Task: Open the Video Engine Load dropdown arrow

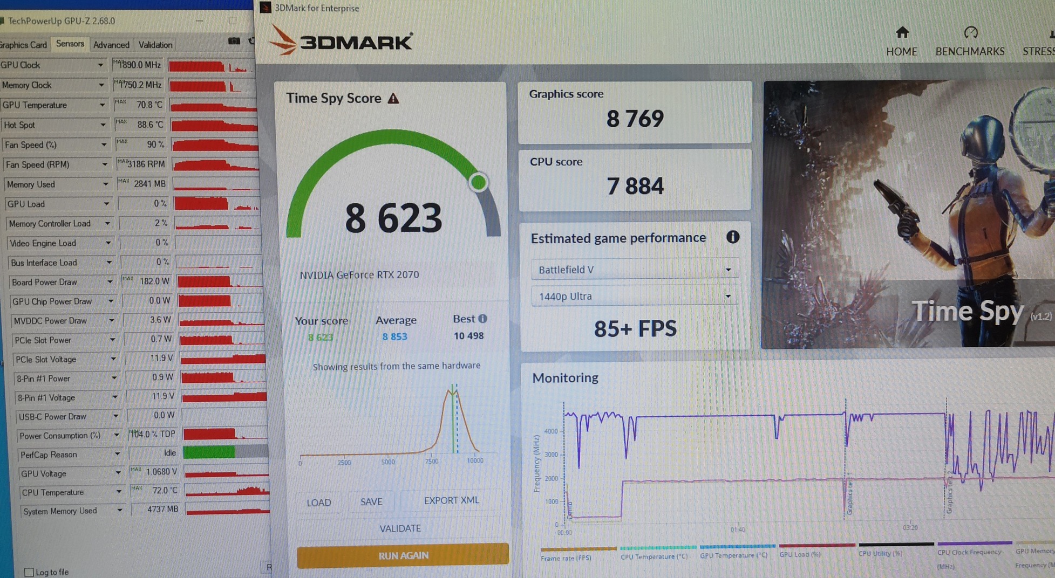Action: 108,243
